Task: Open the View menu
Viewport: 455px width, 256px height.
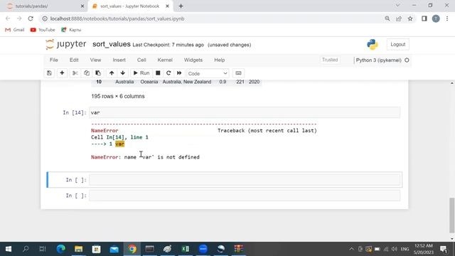Action: point(95,60)
